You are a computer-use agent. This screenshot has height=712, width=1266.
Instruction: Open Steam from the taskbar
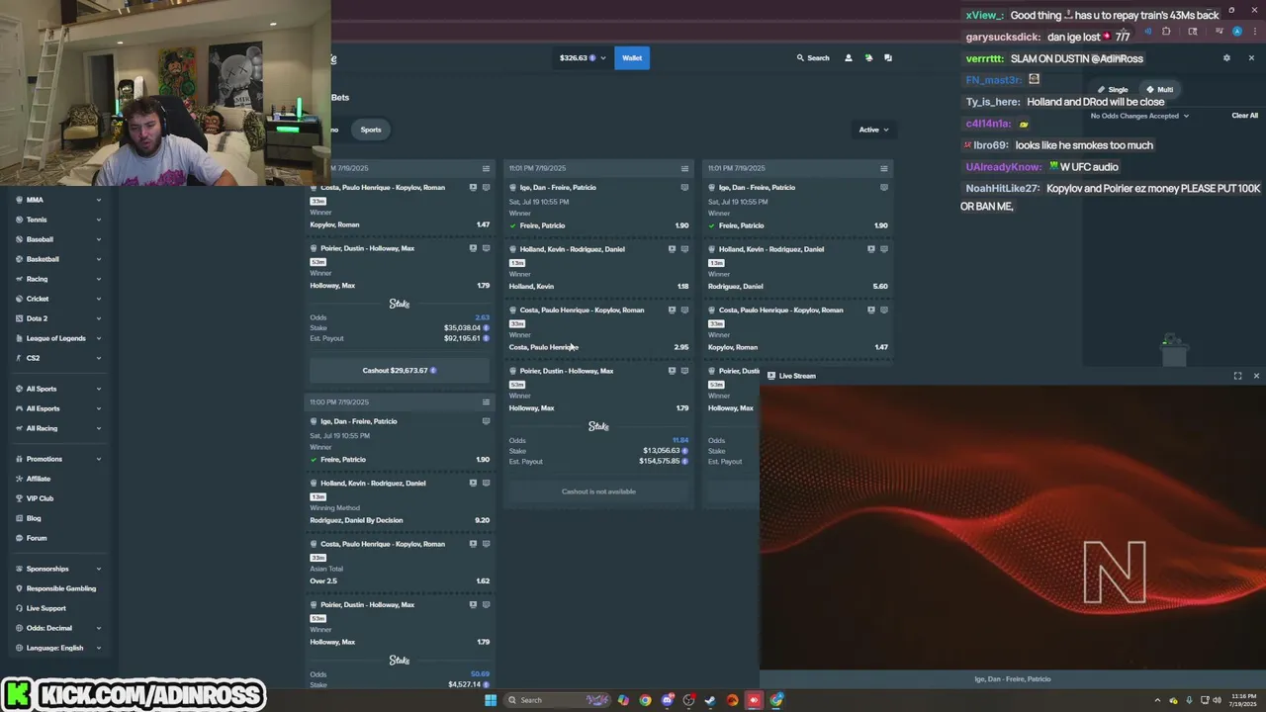pyautogui.click(x=710, y=700)
